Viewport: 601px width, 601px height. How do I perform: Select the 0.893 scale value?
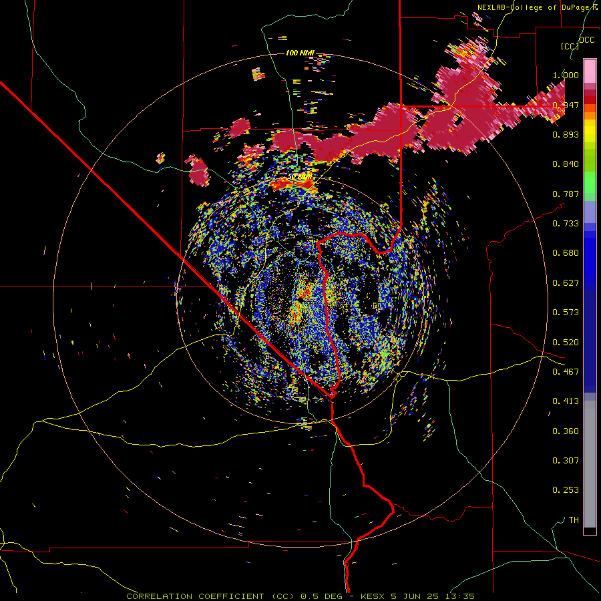pyautogui.click(x=566, y=134)
